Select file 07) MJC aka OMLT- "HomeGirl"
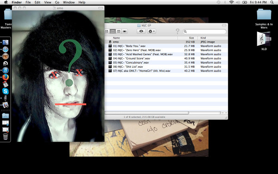 166,71
